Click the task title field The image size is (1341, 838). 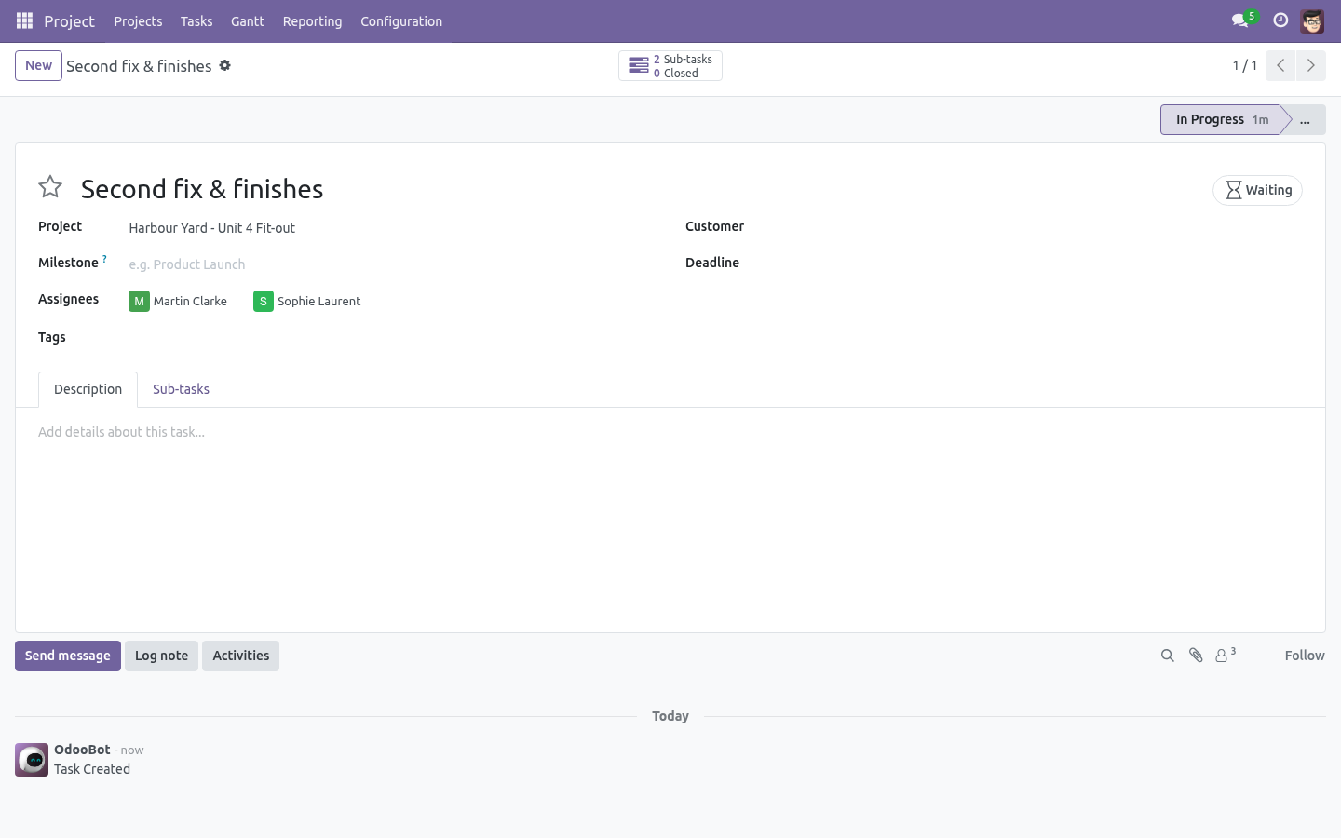643,189
